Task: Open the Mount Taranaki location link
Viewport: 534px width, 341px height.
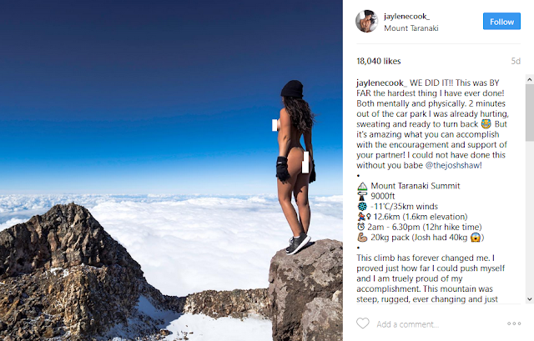Action: pos(411,28)
